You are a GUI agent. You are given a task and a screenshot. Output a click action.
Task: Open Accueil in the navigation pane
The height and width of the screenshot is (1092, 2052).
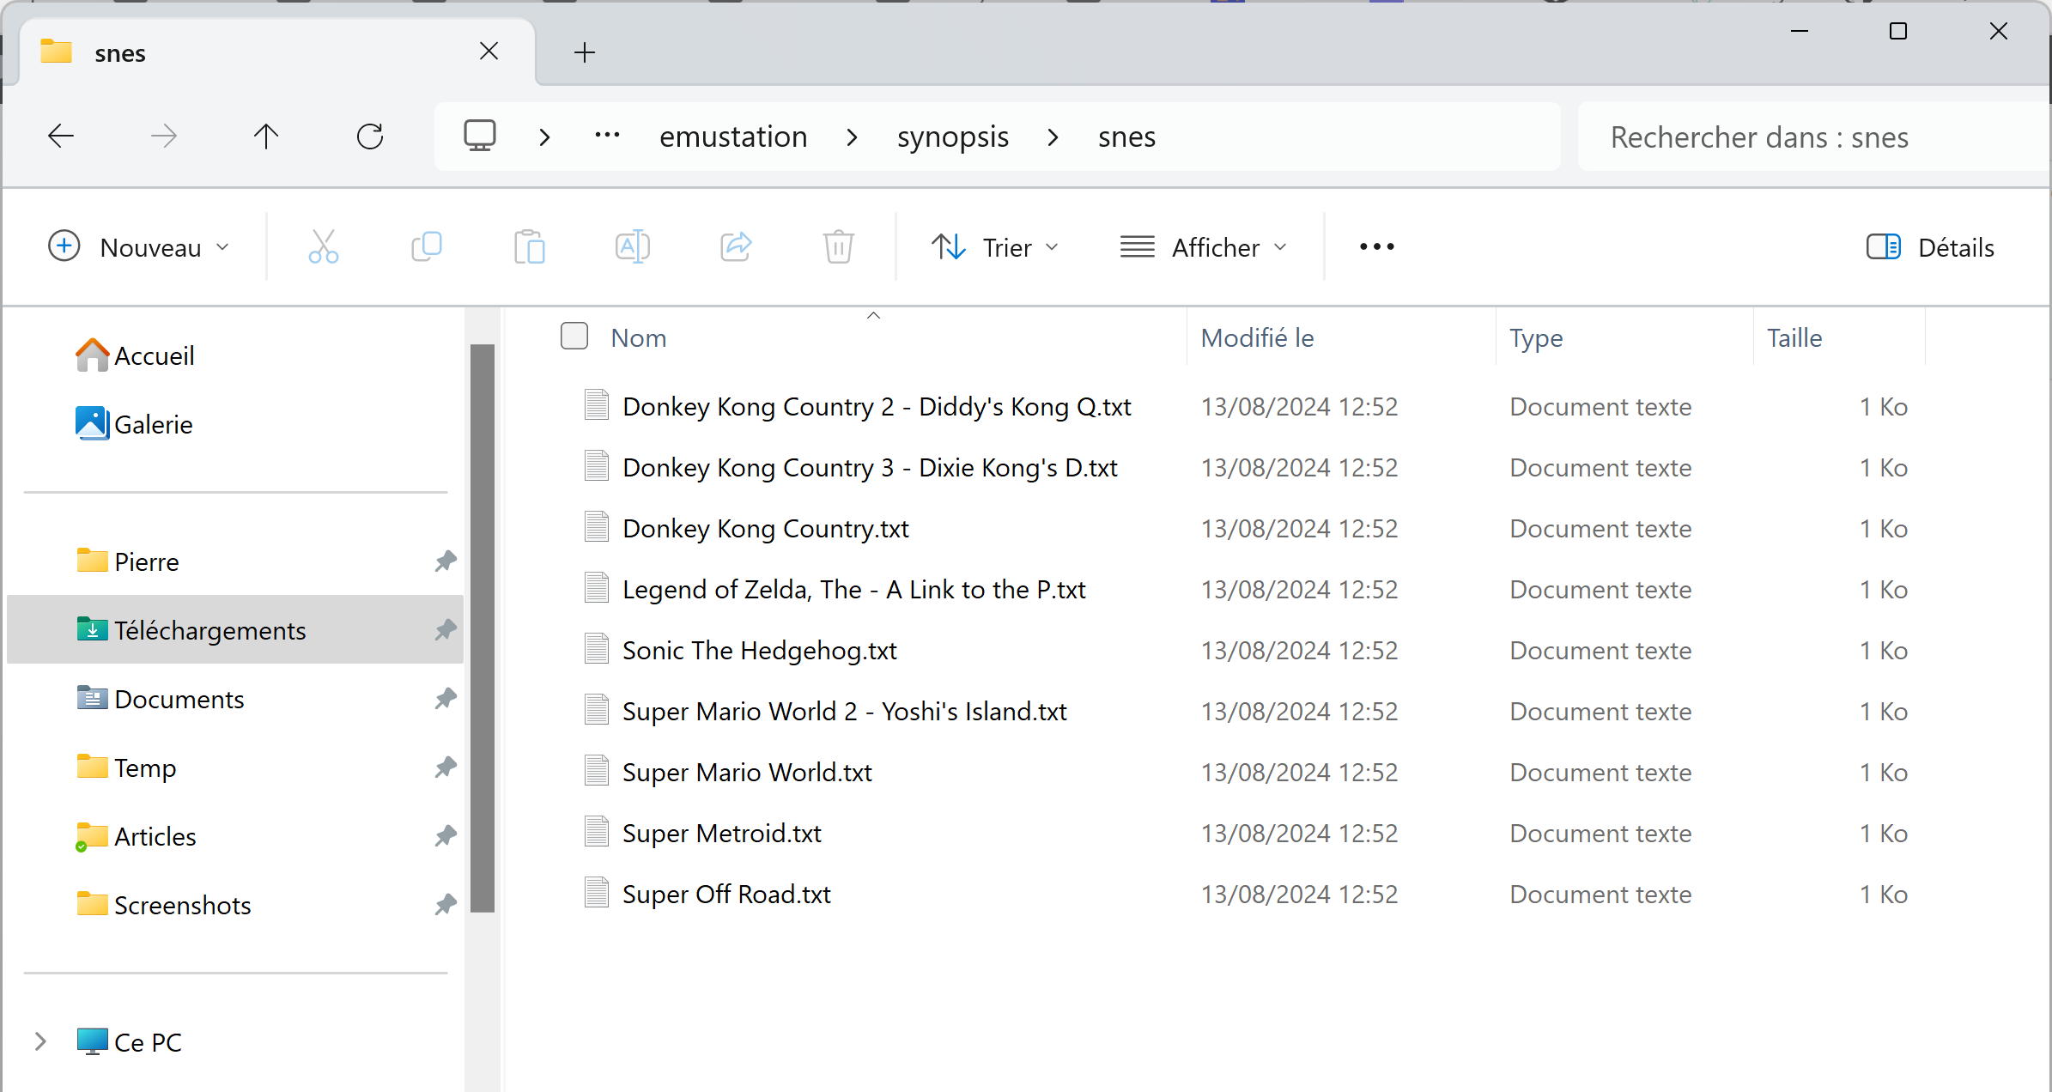pyautogui.click(x=135, y=355)
